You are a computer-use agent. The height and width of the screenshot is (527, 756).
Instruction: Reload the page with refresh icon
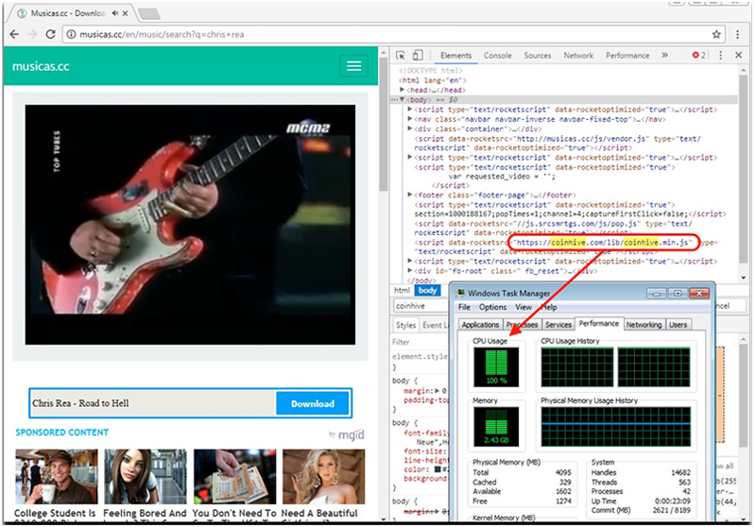point(50,34)
